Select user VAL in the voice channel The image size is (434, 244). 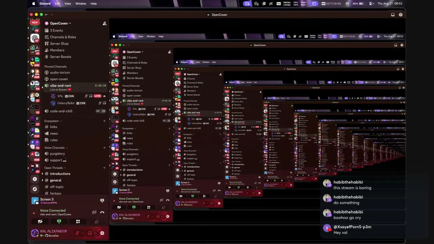[60, 96]
